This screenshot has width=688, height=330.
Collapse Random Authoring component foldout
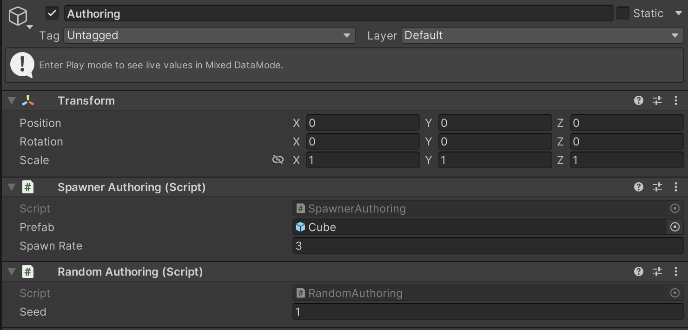pos(12,272)
